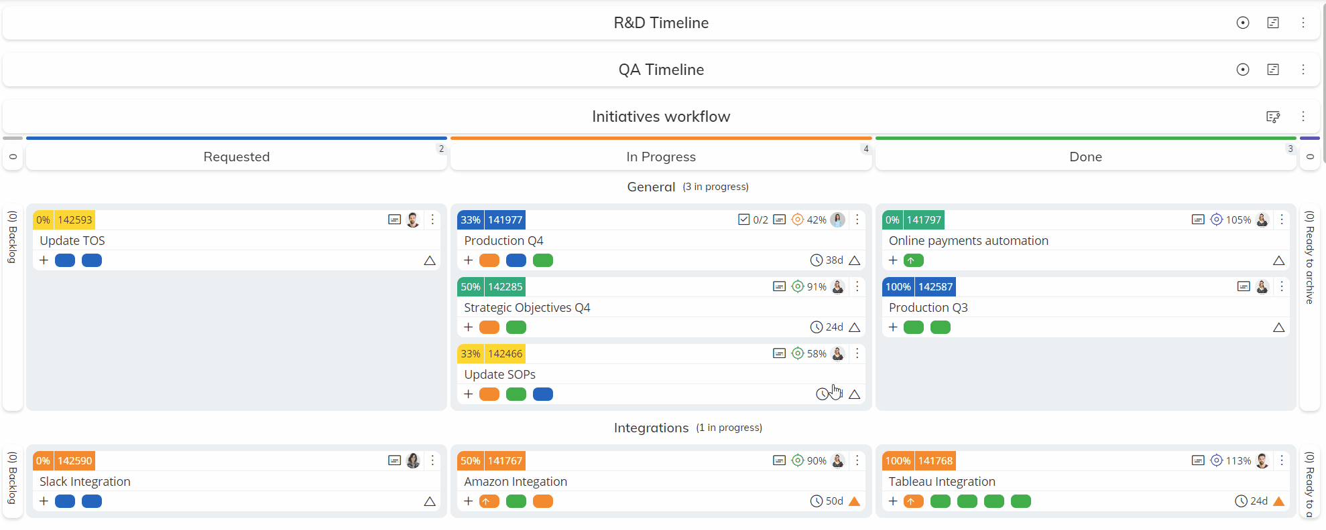Image resolution: width=1326 pixels, height=530 pixels.
Task: Click the Update TOS assignee avatar
Action: [x=413, y=219]
